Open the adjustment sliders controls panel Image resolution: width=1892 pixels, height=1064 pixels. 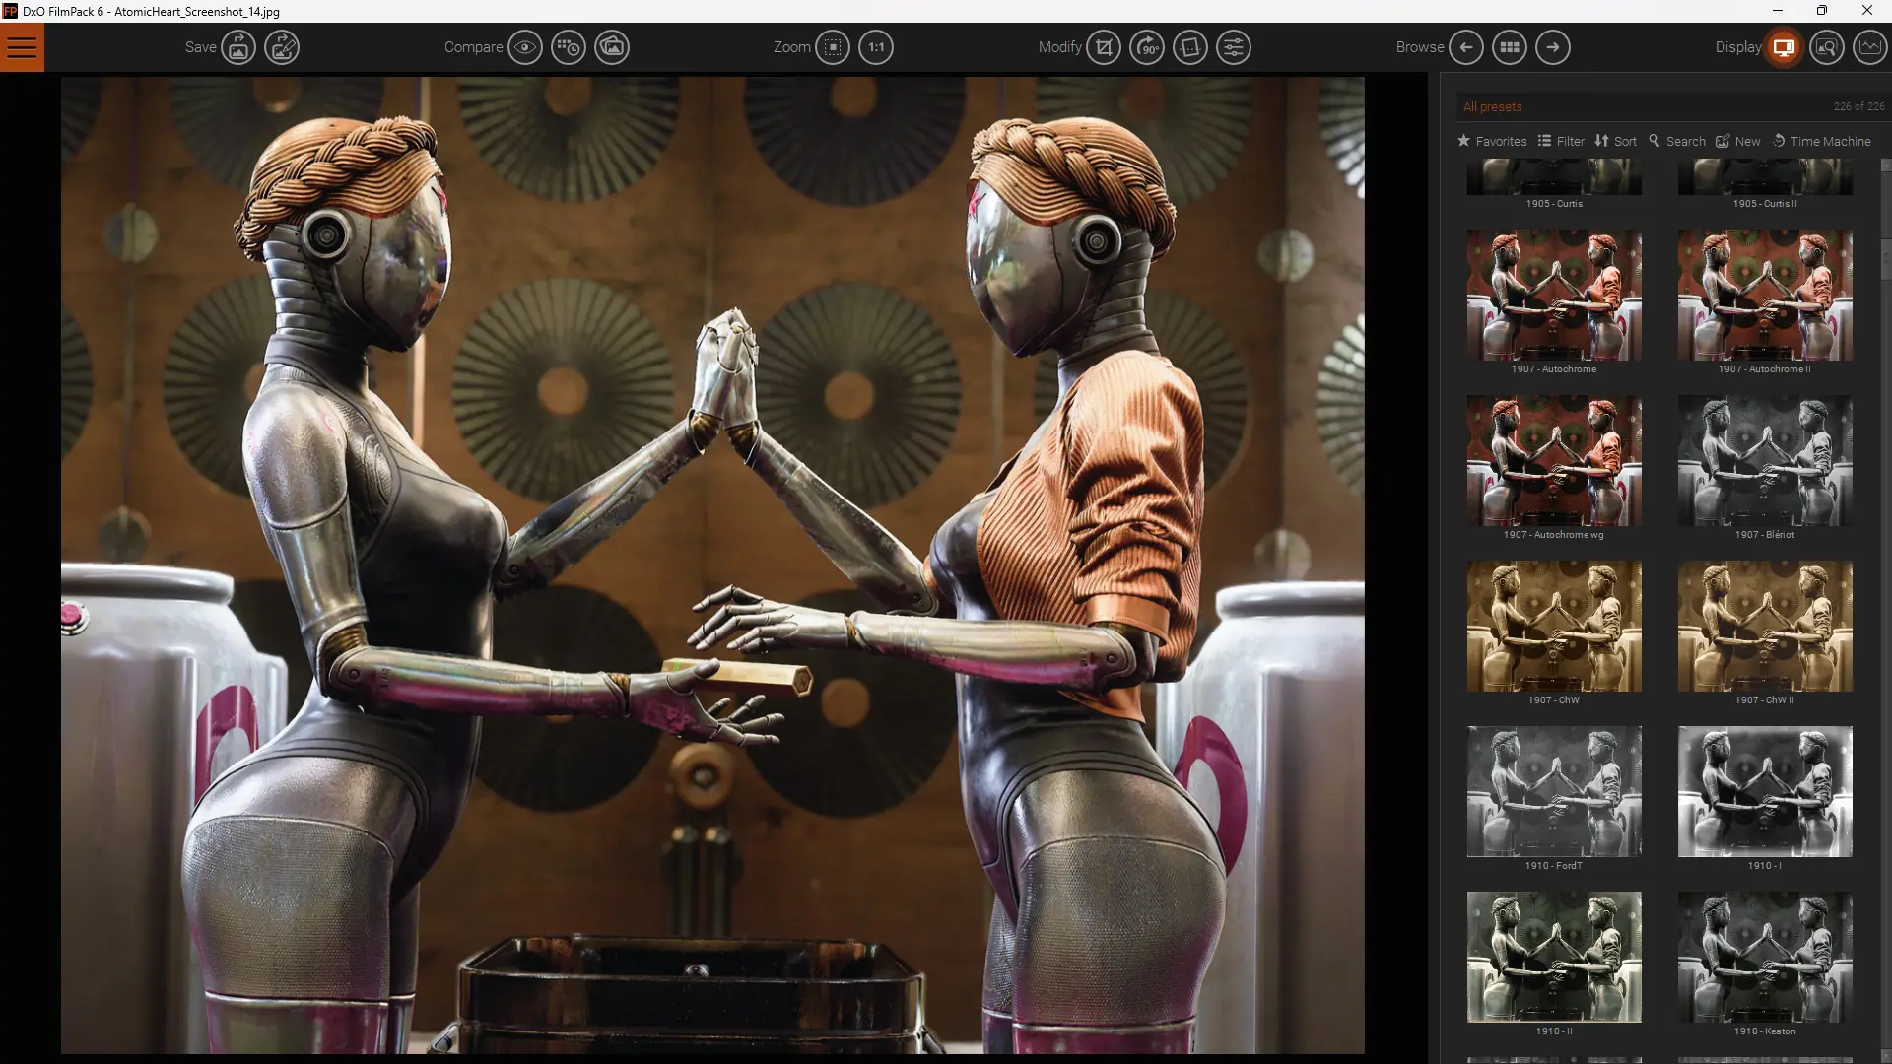[x=1234, y=47]
